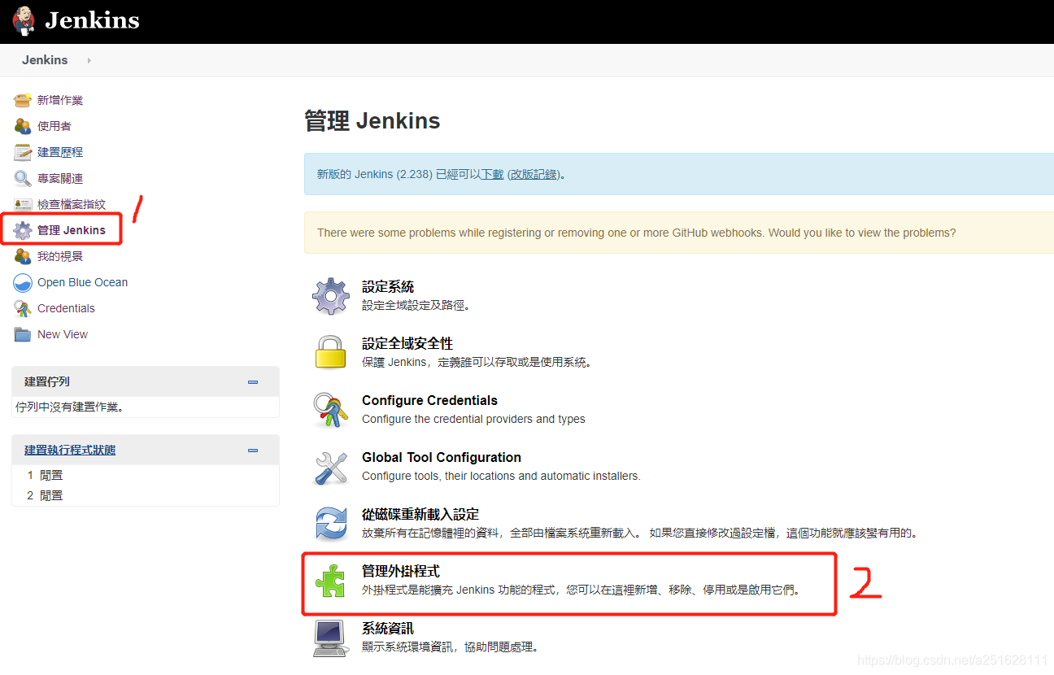The height and width of the screenshot is (675, 1054).
Task: Click the 顯示系統環境資訊 description text
Action: click(x=451, y=647)
